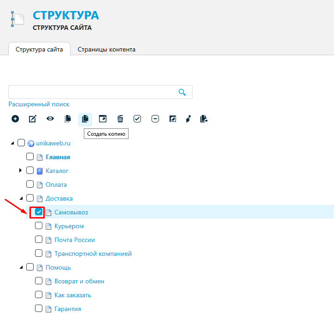Open the Оплата page link
The height and width of the screenshot is (317, 334).
pyautogui.click(x=56, y=184)
